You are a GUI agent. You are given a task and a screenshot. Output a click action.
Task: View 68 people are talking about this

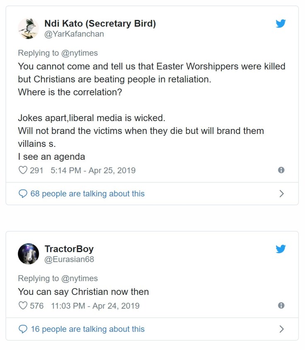87,194
